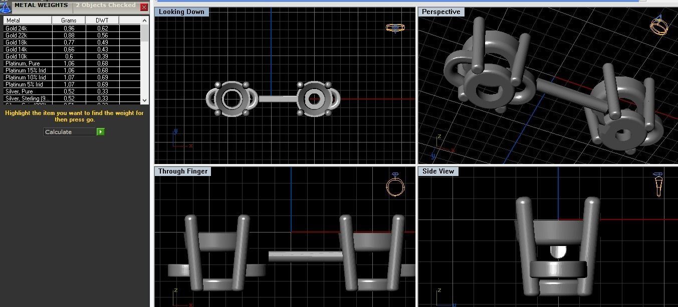
Task: Click the axis gizmo in Looking Down viewport
Action: pos(182,139)
